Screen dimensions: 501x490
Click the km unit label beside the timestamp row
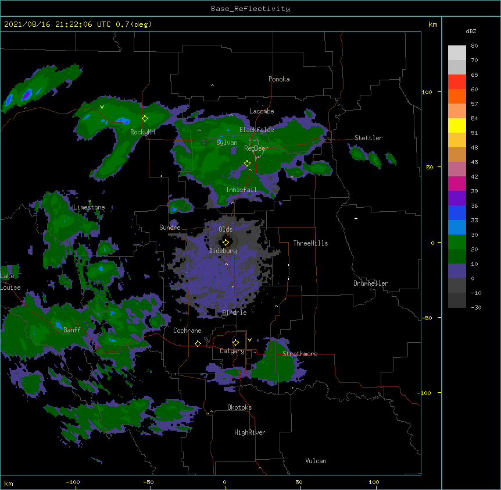pos(432,24)
